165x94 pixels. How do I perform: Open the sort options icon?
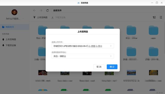[x=154, y=17]
